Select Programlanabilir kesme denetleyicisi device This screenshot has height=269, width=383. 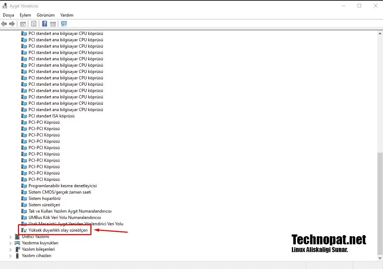62,186
